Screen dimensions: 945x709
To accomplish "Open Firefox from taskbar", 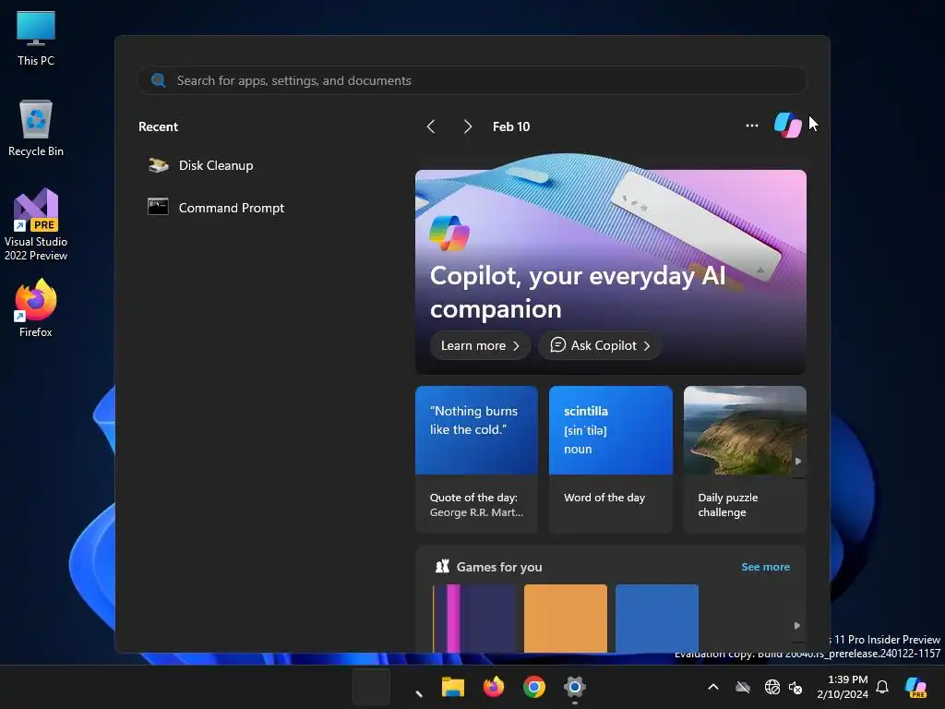I will [x=494, y=687].
